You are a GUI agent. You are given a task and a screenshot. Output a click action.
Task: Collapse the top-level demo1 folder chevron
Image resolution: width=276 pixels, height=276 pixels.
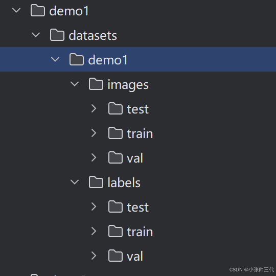tap(16, 10)
